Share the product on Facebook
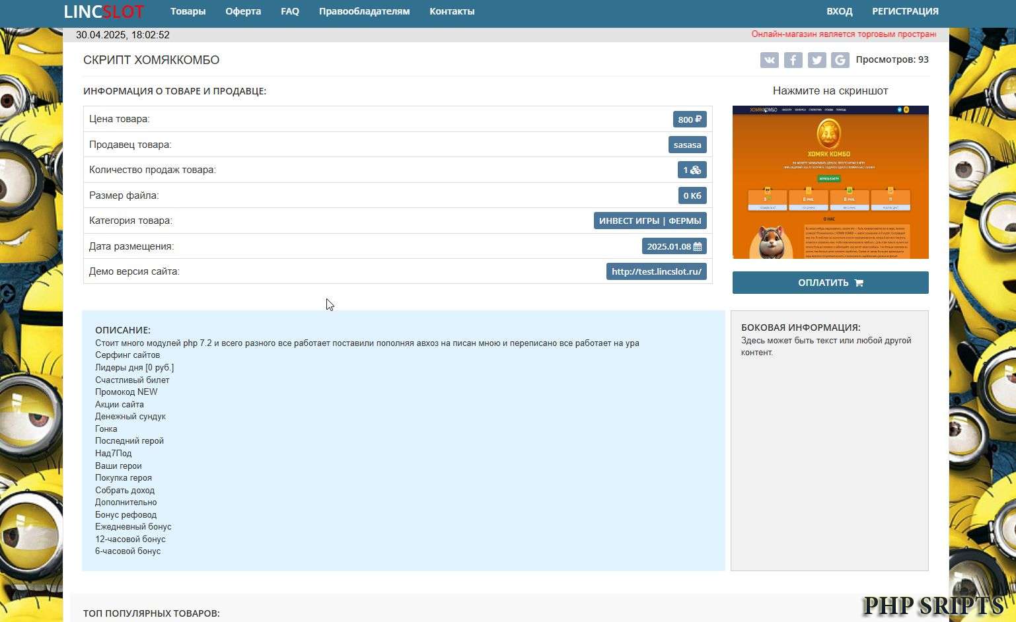1016x622 pixels. [x=793, y=60]
